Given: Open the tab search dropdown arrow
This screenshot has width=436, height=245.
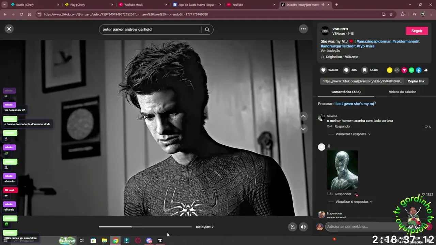Looking at the screenshot, I should [4, 5].
